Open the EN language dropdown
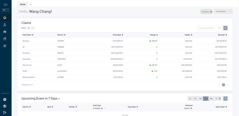Viewport: 239px width, 116px height. pyautogui.click(x=5, y=10)
